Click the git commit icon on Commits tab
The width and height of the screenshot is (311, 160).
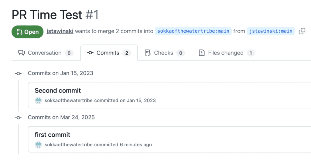click(x=90, y=53)
